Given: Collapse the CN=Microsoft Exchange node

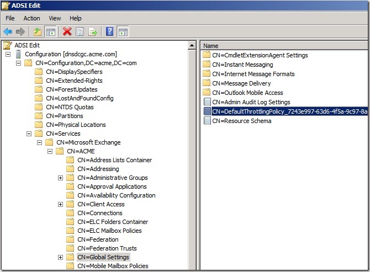Looking at the screenshot, I should coord(40,142).
